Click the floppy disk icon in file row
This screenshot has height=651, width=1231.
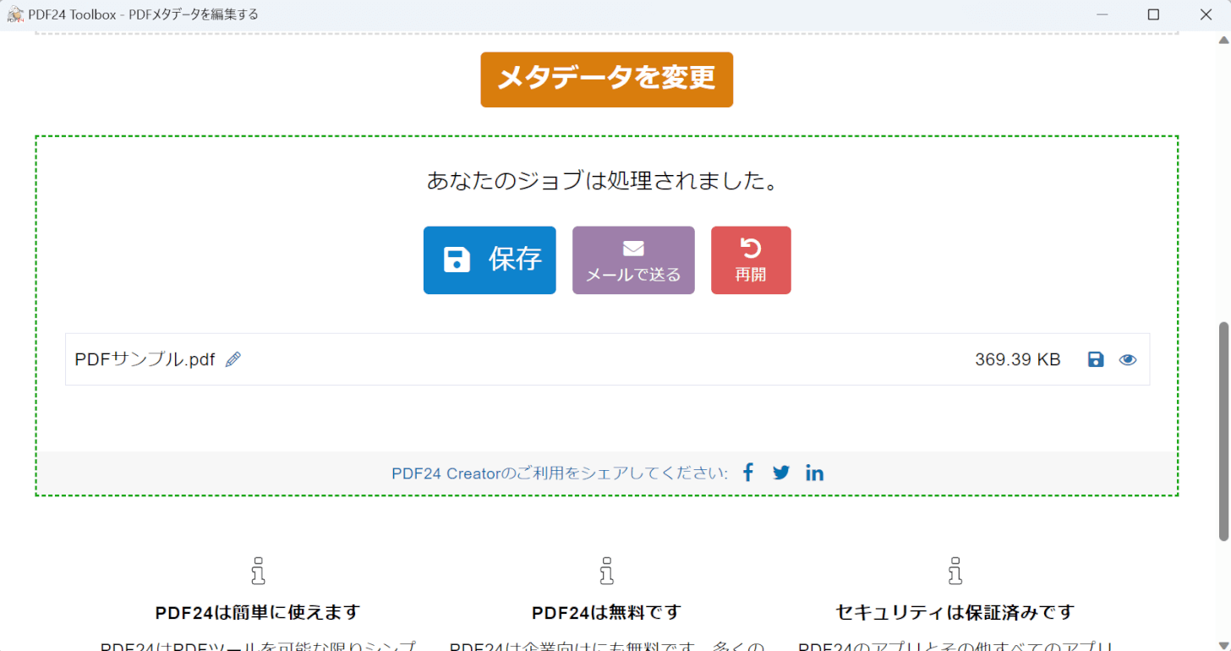1096,359
